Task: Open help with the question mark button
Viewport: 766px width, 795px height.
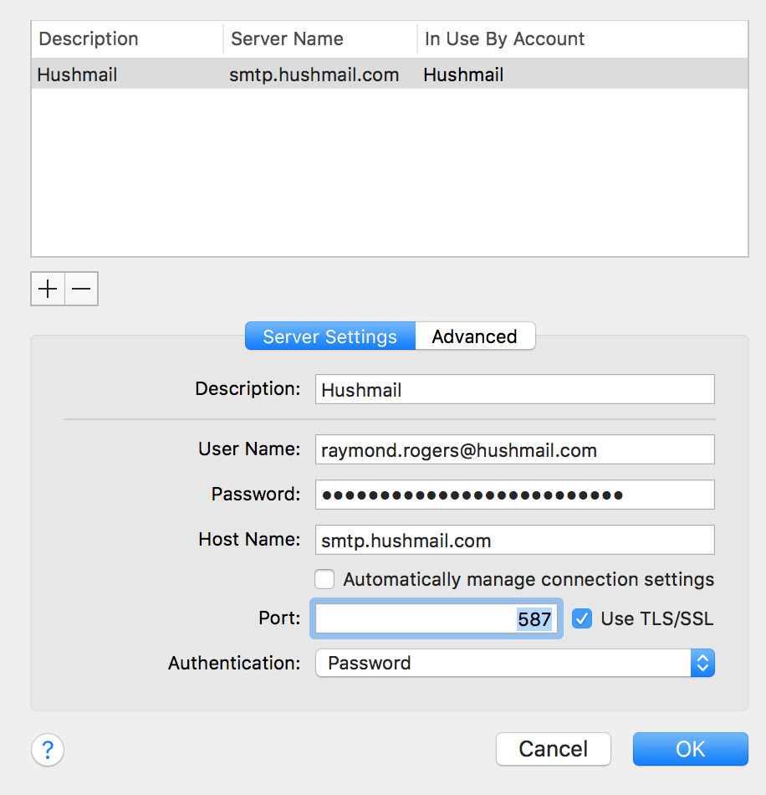Action: tap(48, 749)
